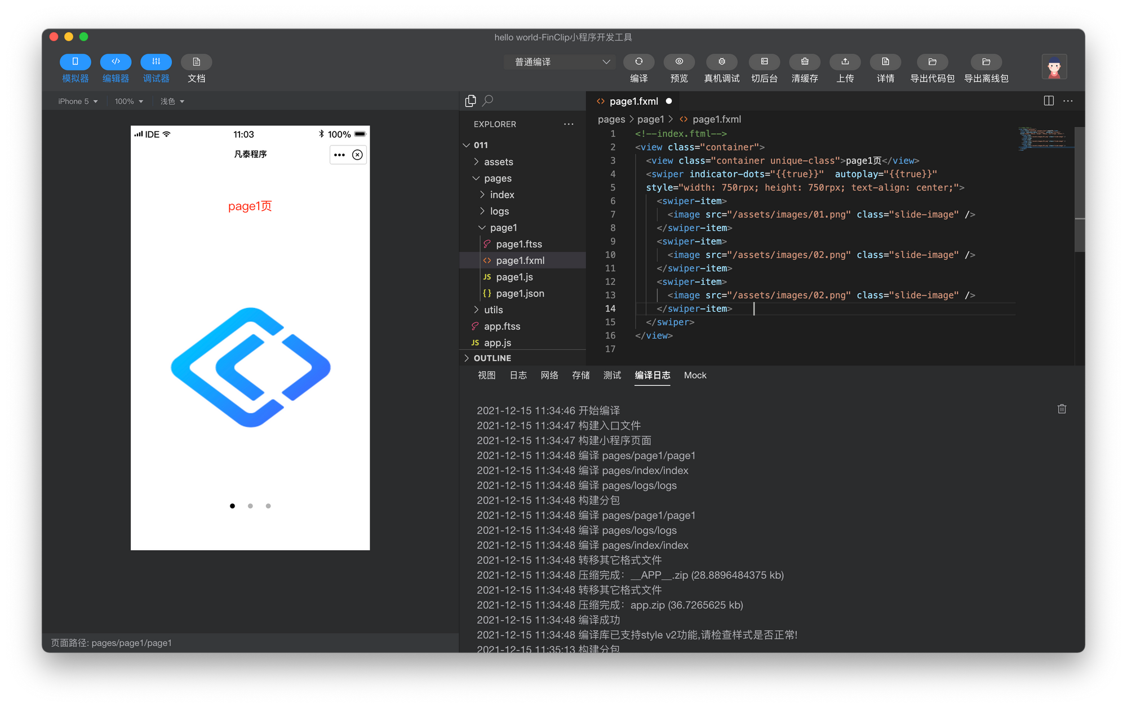1127x708 pixels.
Task: Expand the index folder
Action: point(523,194)
